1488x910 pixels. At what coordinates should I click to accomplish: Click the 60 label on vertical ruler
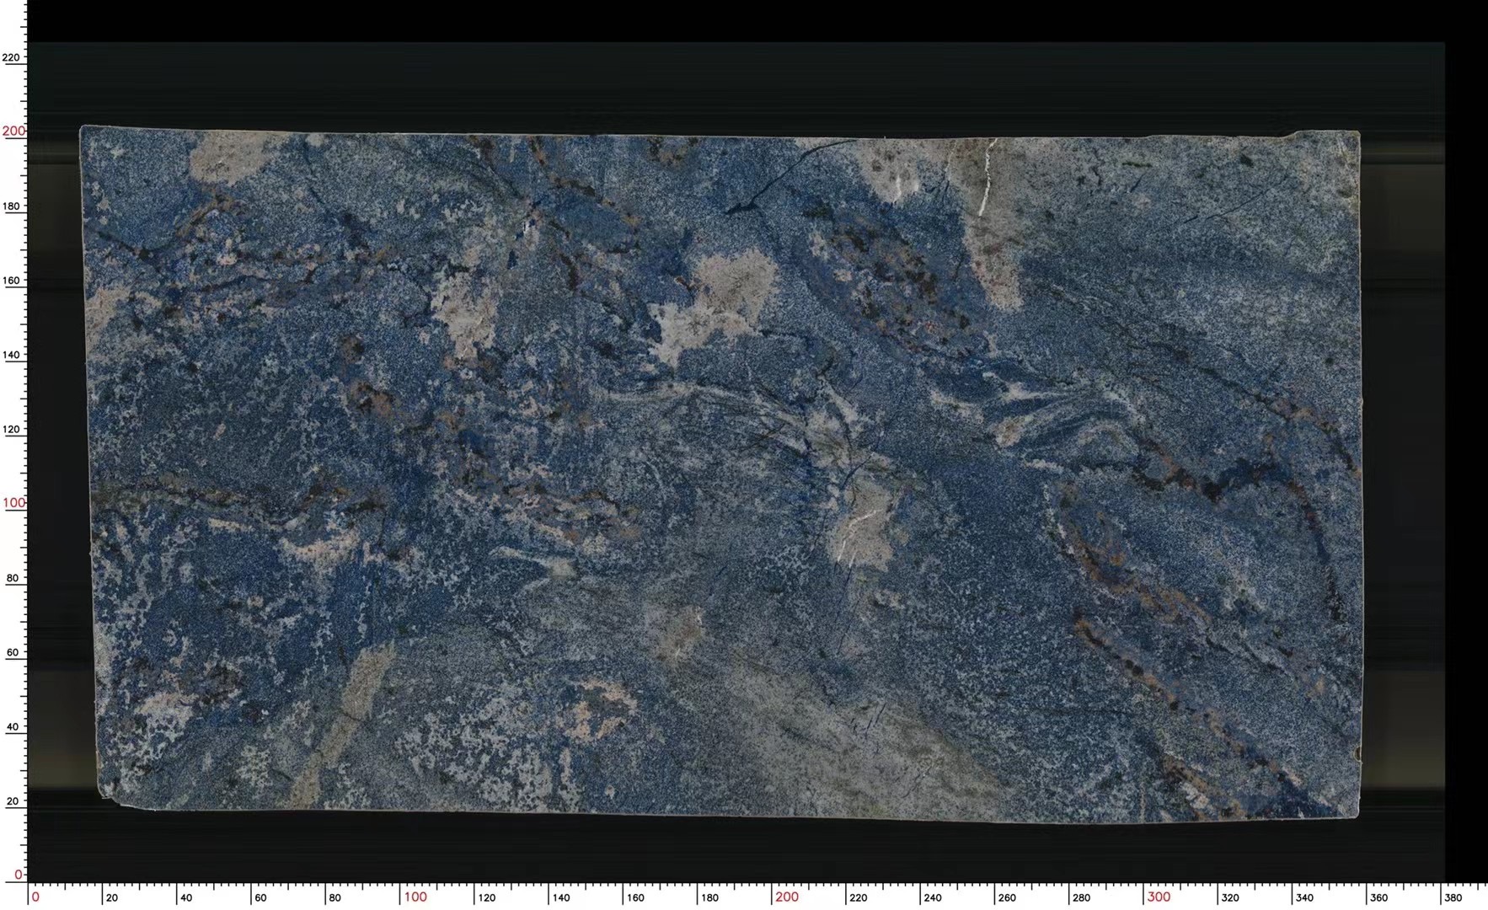click(13, 653)
